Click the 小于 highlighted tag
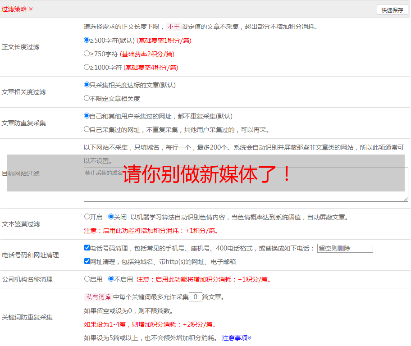Viewport: 411px width, 346px height. click(174, 27)
